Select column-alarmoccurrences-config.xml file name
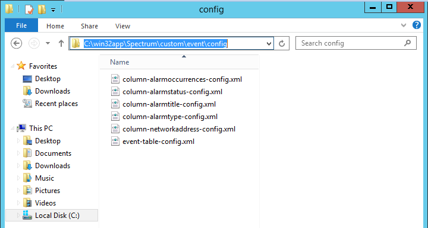Viewport: 428px width, 228px height. coord(182,79)
